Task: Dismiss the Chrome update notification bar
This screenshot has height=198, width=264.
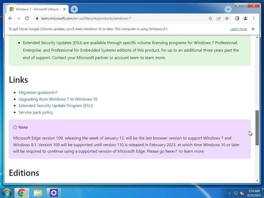Action: point(253,29)
